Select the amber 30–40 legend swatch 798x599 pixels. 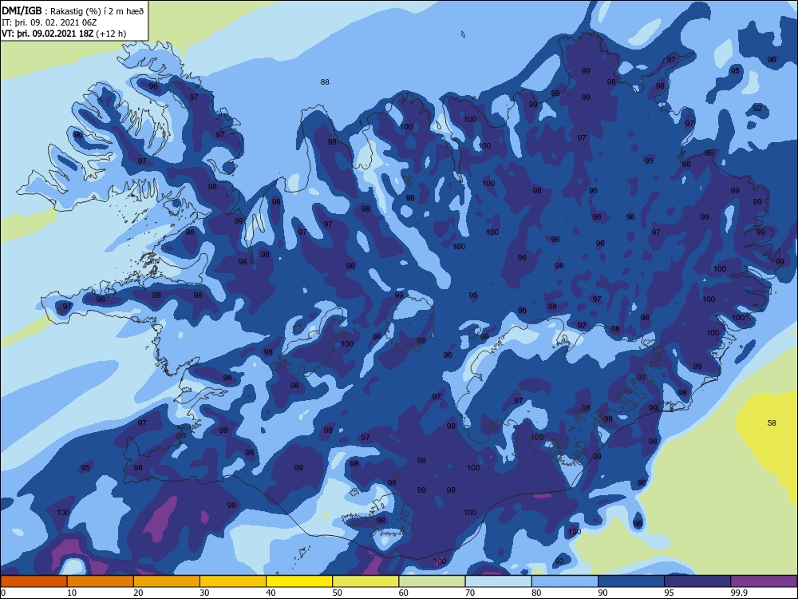(233, 581)
